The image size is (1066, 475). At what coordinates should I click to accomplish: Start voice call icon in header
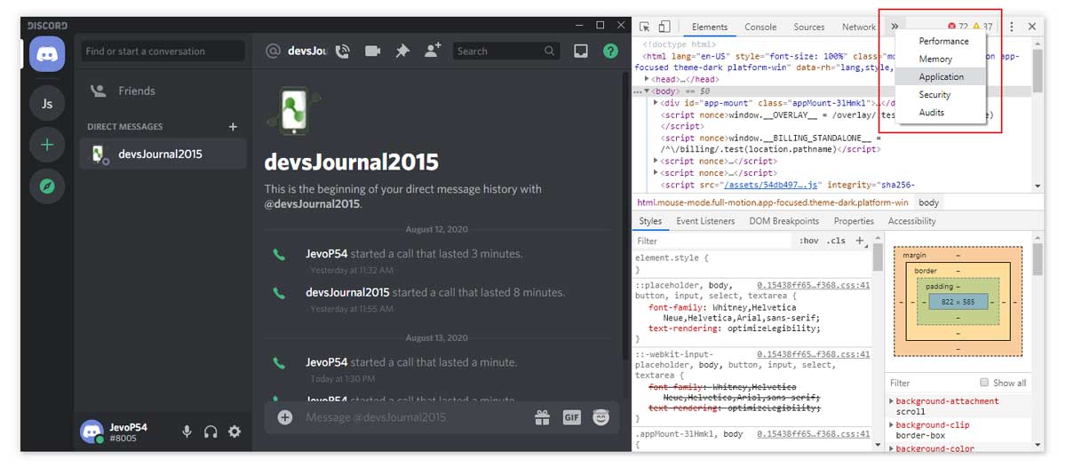pyautogui.click(x=343, y=51)
